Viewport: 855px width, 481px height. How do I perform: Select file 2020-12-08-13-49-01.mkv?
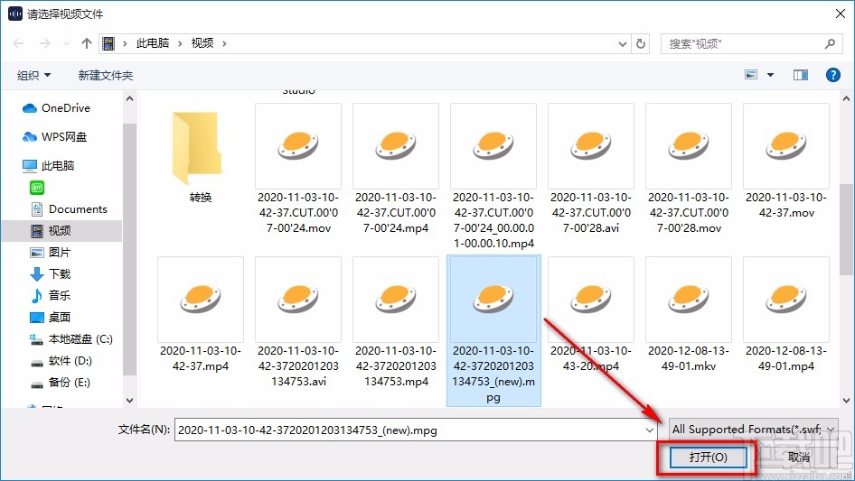click(689, 315)
